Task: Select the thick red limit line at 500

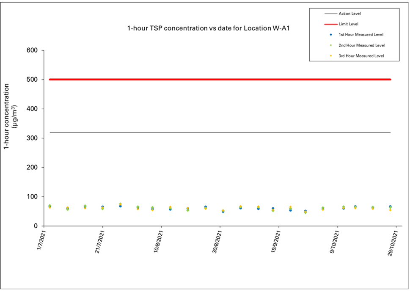Action: click(220, 80)
